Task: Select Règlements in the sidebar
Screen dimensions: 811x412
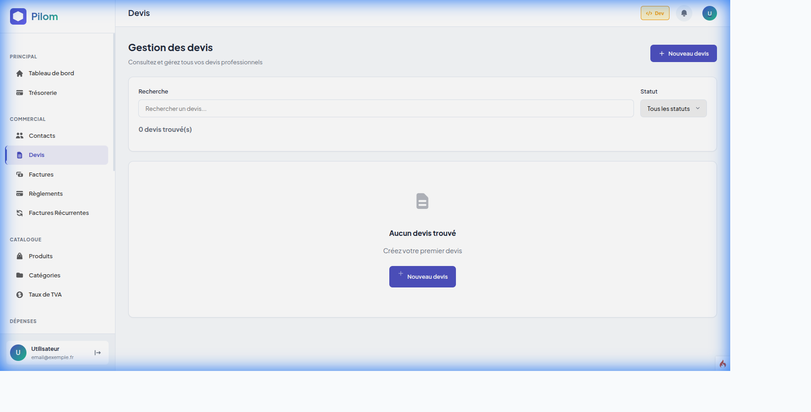Action: point(46,193)
